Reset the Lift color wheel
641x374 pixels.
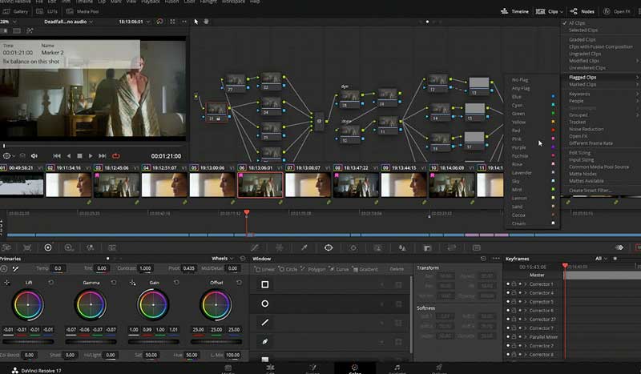[51, 283]
